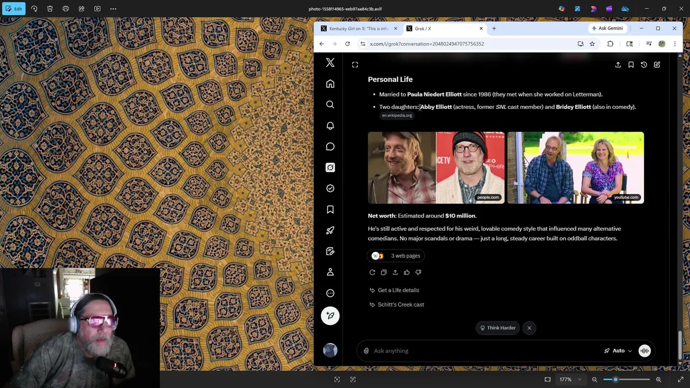690x388 pixels.
Task: Open the 177% zoom dropdown in Photos
Action: (570, 379)
